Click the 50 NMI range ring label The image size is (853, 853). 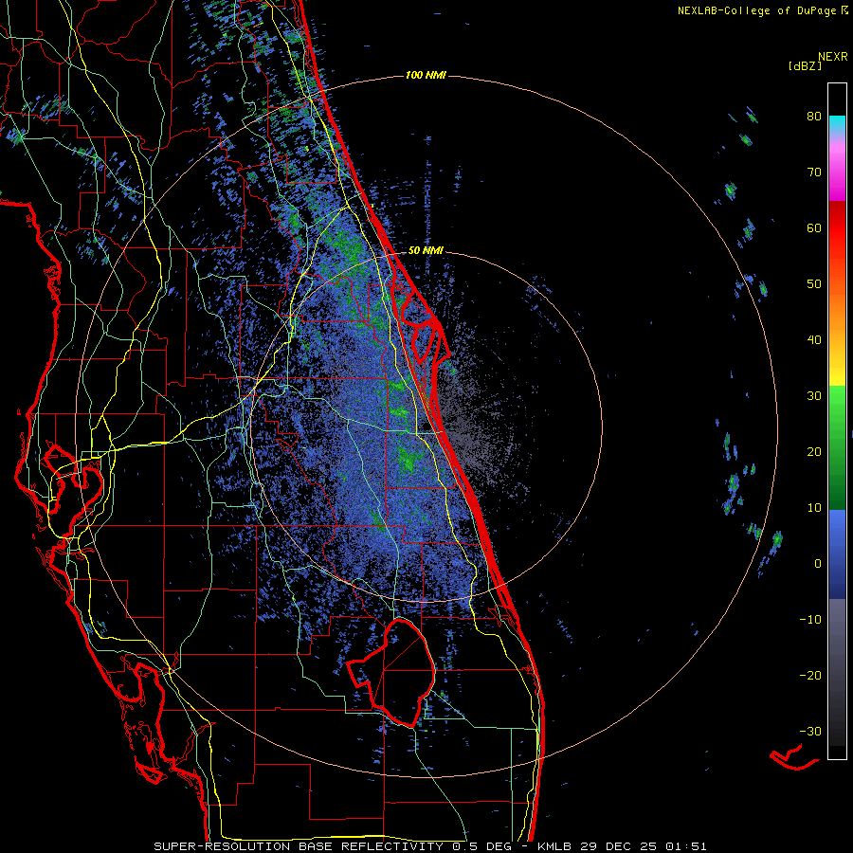(x=426, y=250)
